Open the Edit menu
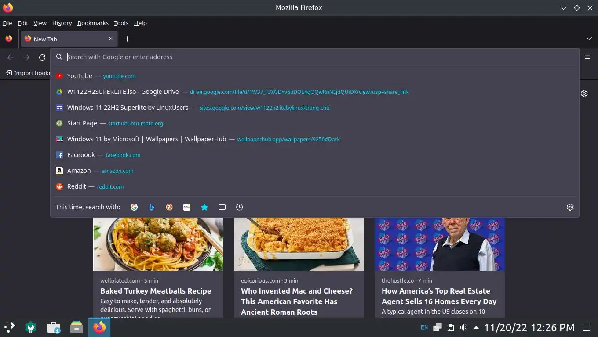This screenshot has height=337, width=598. [x=23, y=23]
